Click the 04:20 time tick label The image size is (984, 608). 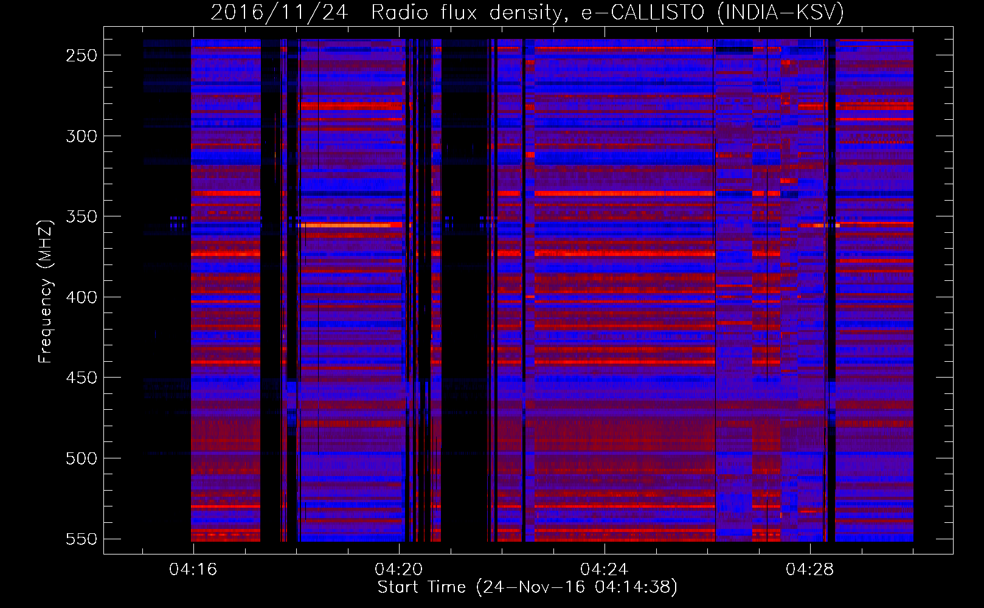click(x=399, y=570)
